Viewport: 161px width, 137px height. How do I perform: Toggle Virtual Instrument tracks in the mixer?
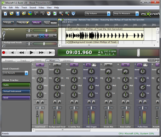(16, 91)
